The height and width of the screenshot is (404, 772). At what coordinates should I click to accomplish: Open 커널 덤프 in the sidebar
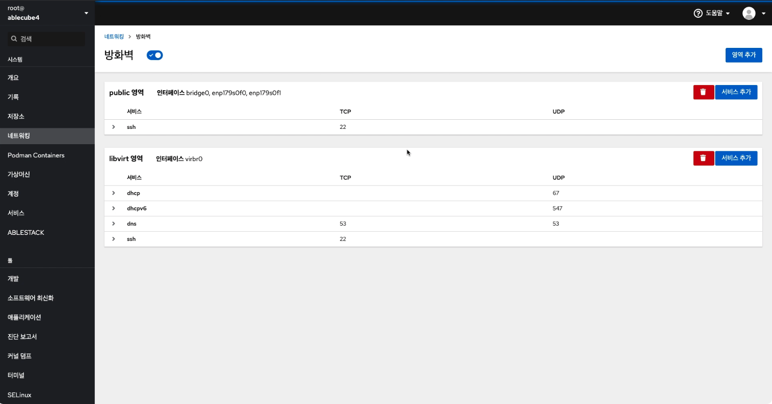coord(47,356)
